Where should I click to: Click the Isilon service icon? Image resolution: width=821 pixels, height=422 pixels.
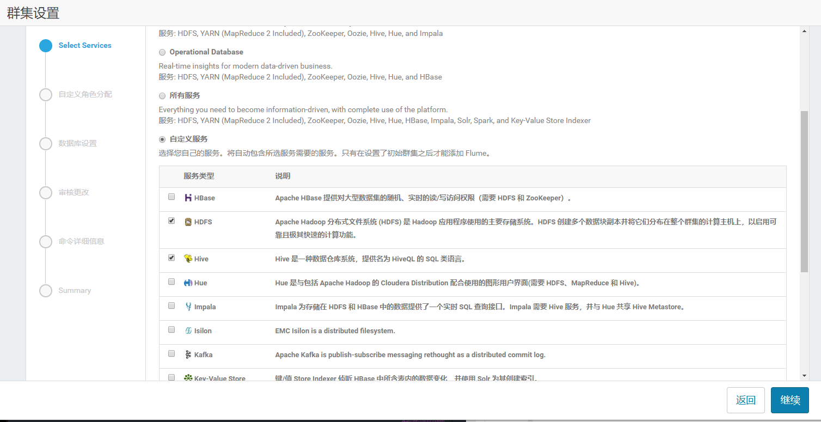click(188, 331)
